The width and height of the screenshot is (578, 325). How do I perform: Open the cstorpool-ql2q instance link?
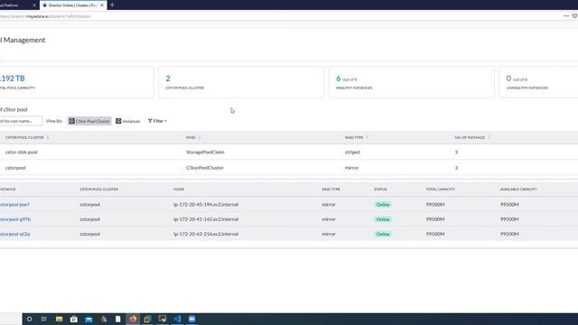tap(14, 234)
